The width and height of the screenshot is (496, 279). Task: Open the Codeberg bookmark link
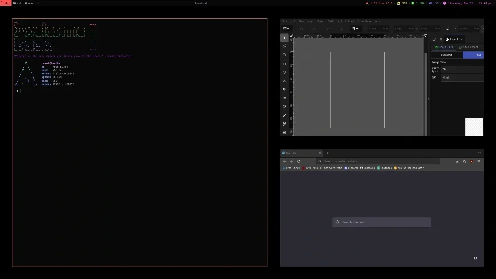pos(367,168)
